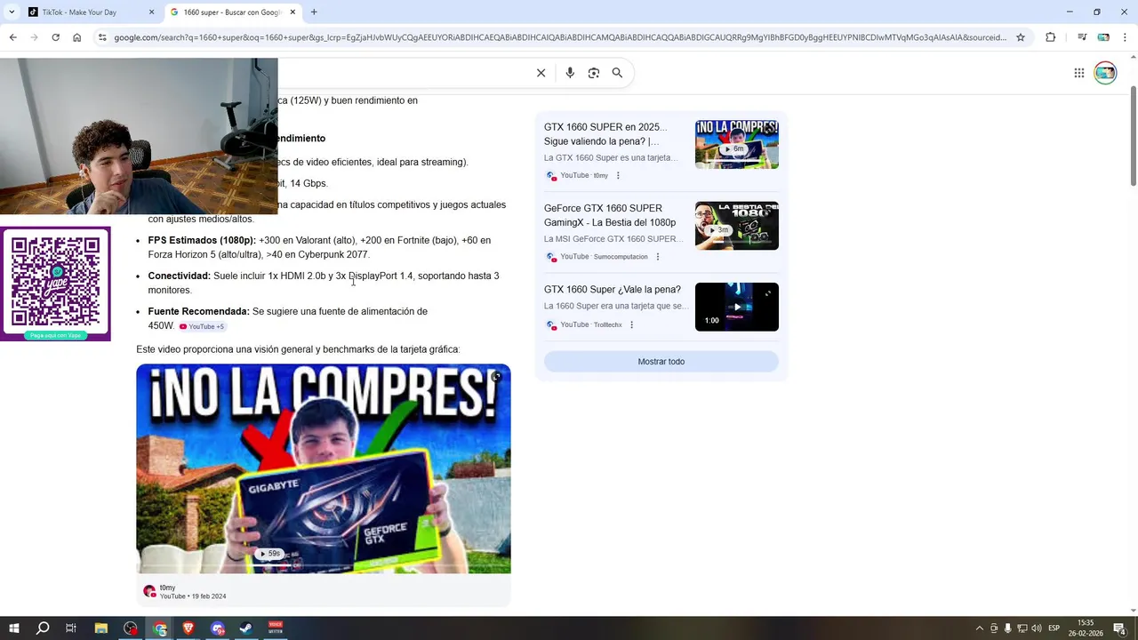The height and width of the screenshot is (640, 1138).
Task: Open 'GTX 1660 SUPER en 2025' video link
Action: coord(605,134)
